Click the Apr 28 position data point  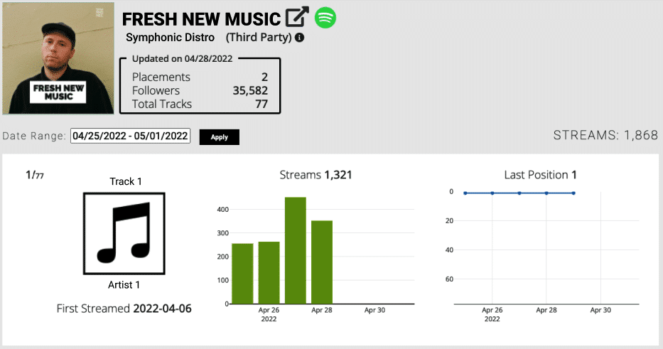point(546,193)
